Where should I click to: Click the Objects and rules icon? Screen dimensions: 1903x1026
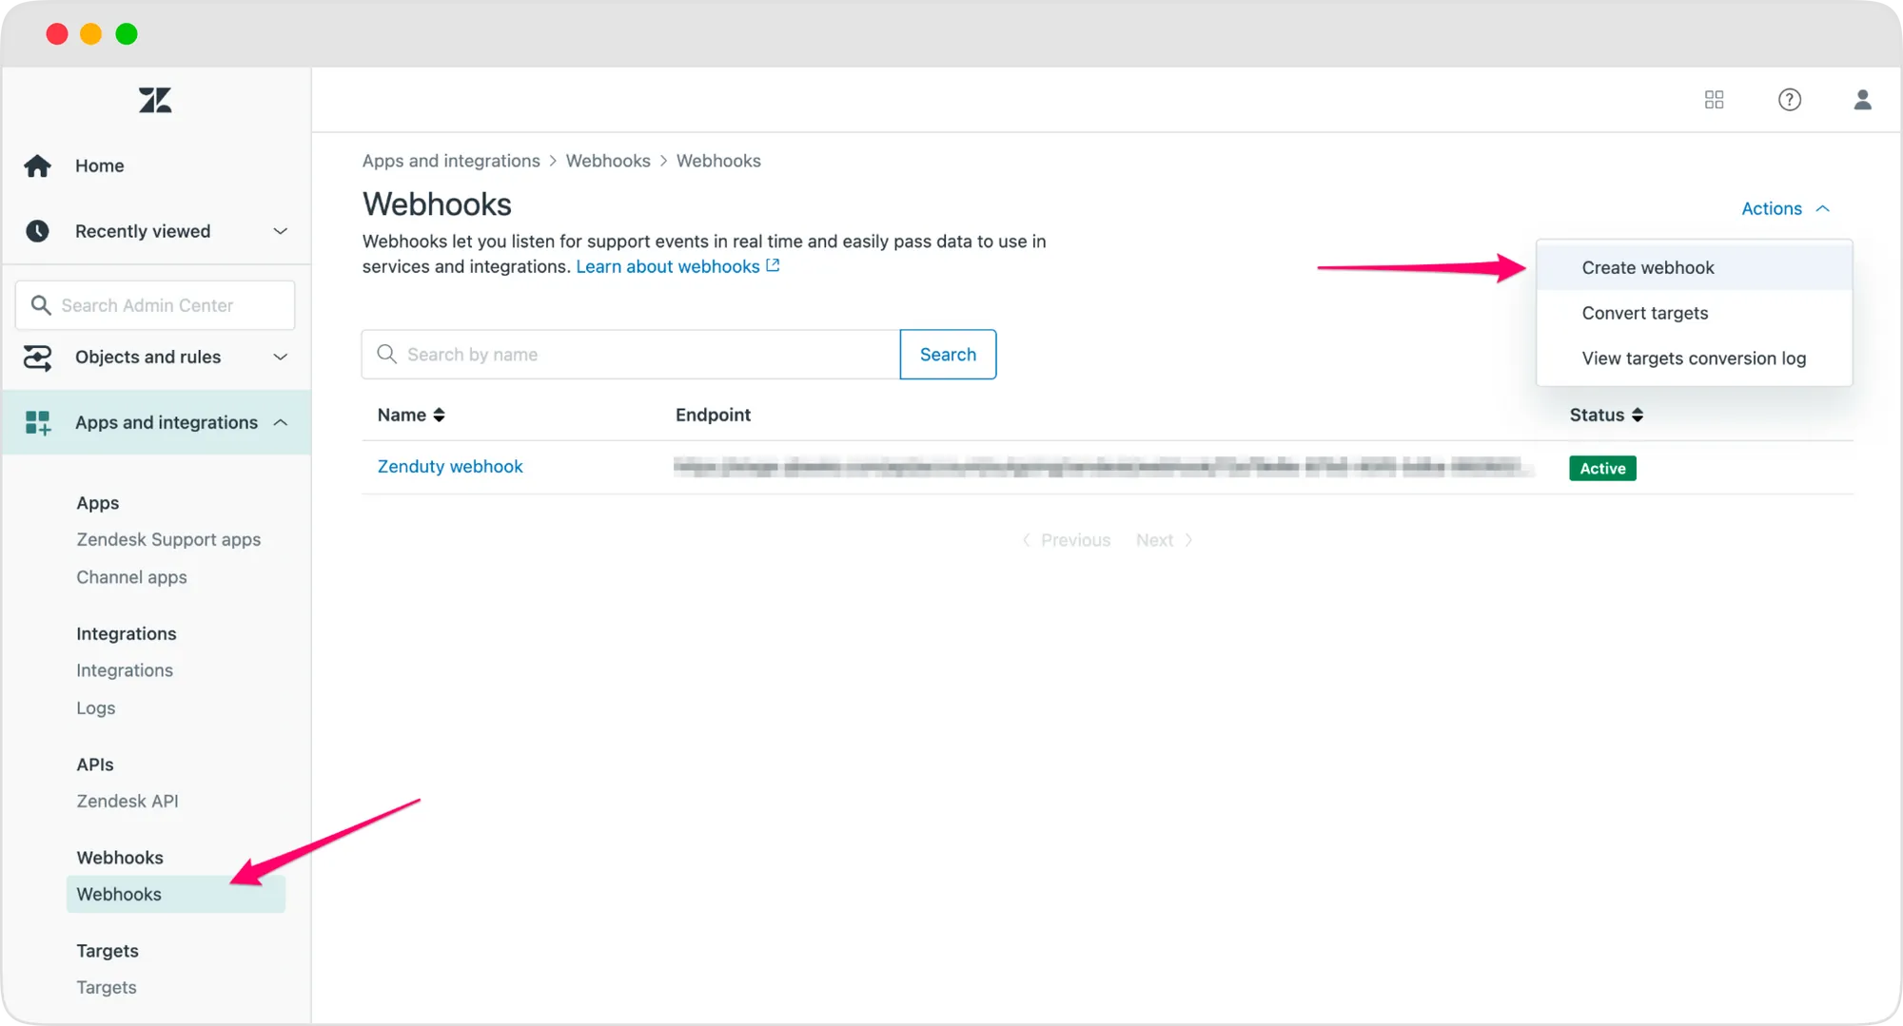[x=38, y=358]
